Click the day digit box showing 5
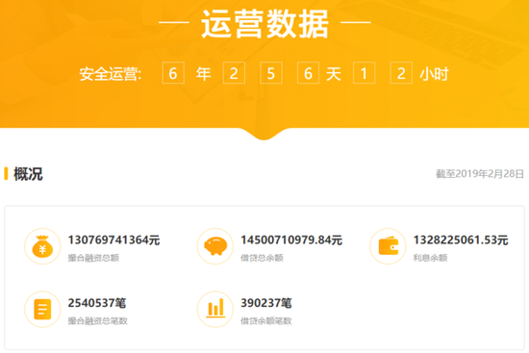Viewport: 529px width, 353px height. 271,73
